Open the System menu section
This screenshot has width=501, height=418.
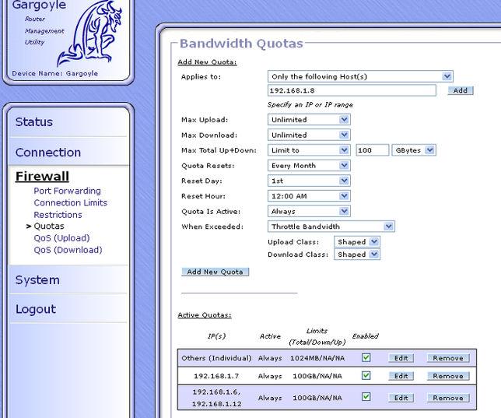tap(37, 280)
